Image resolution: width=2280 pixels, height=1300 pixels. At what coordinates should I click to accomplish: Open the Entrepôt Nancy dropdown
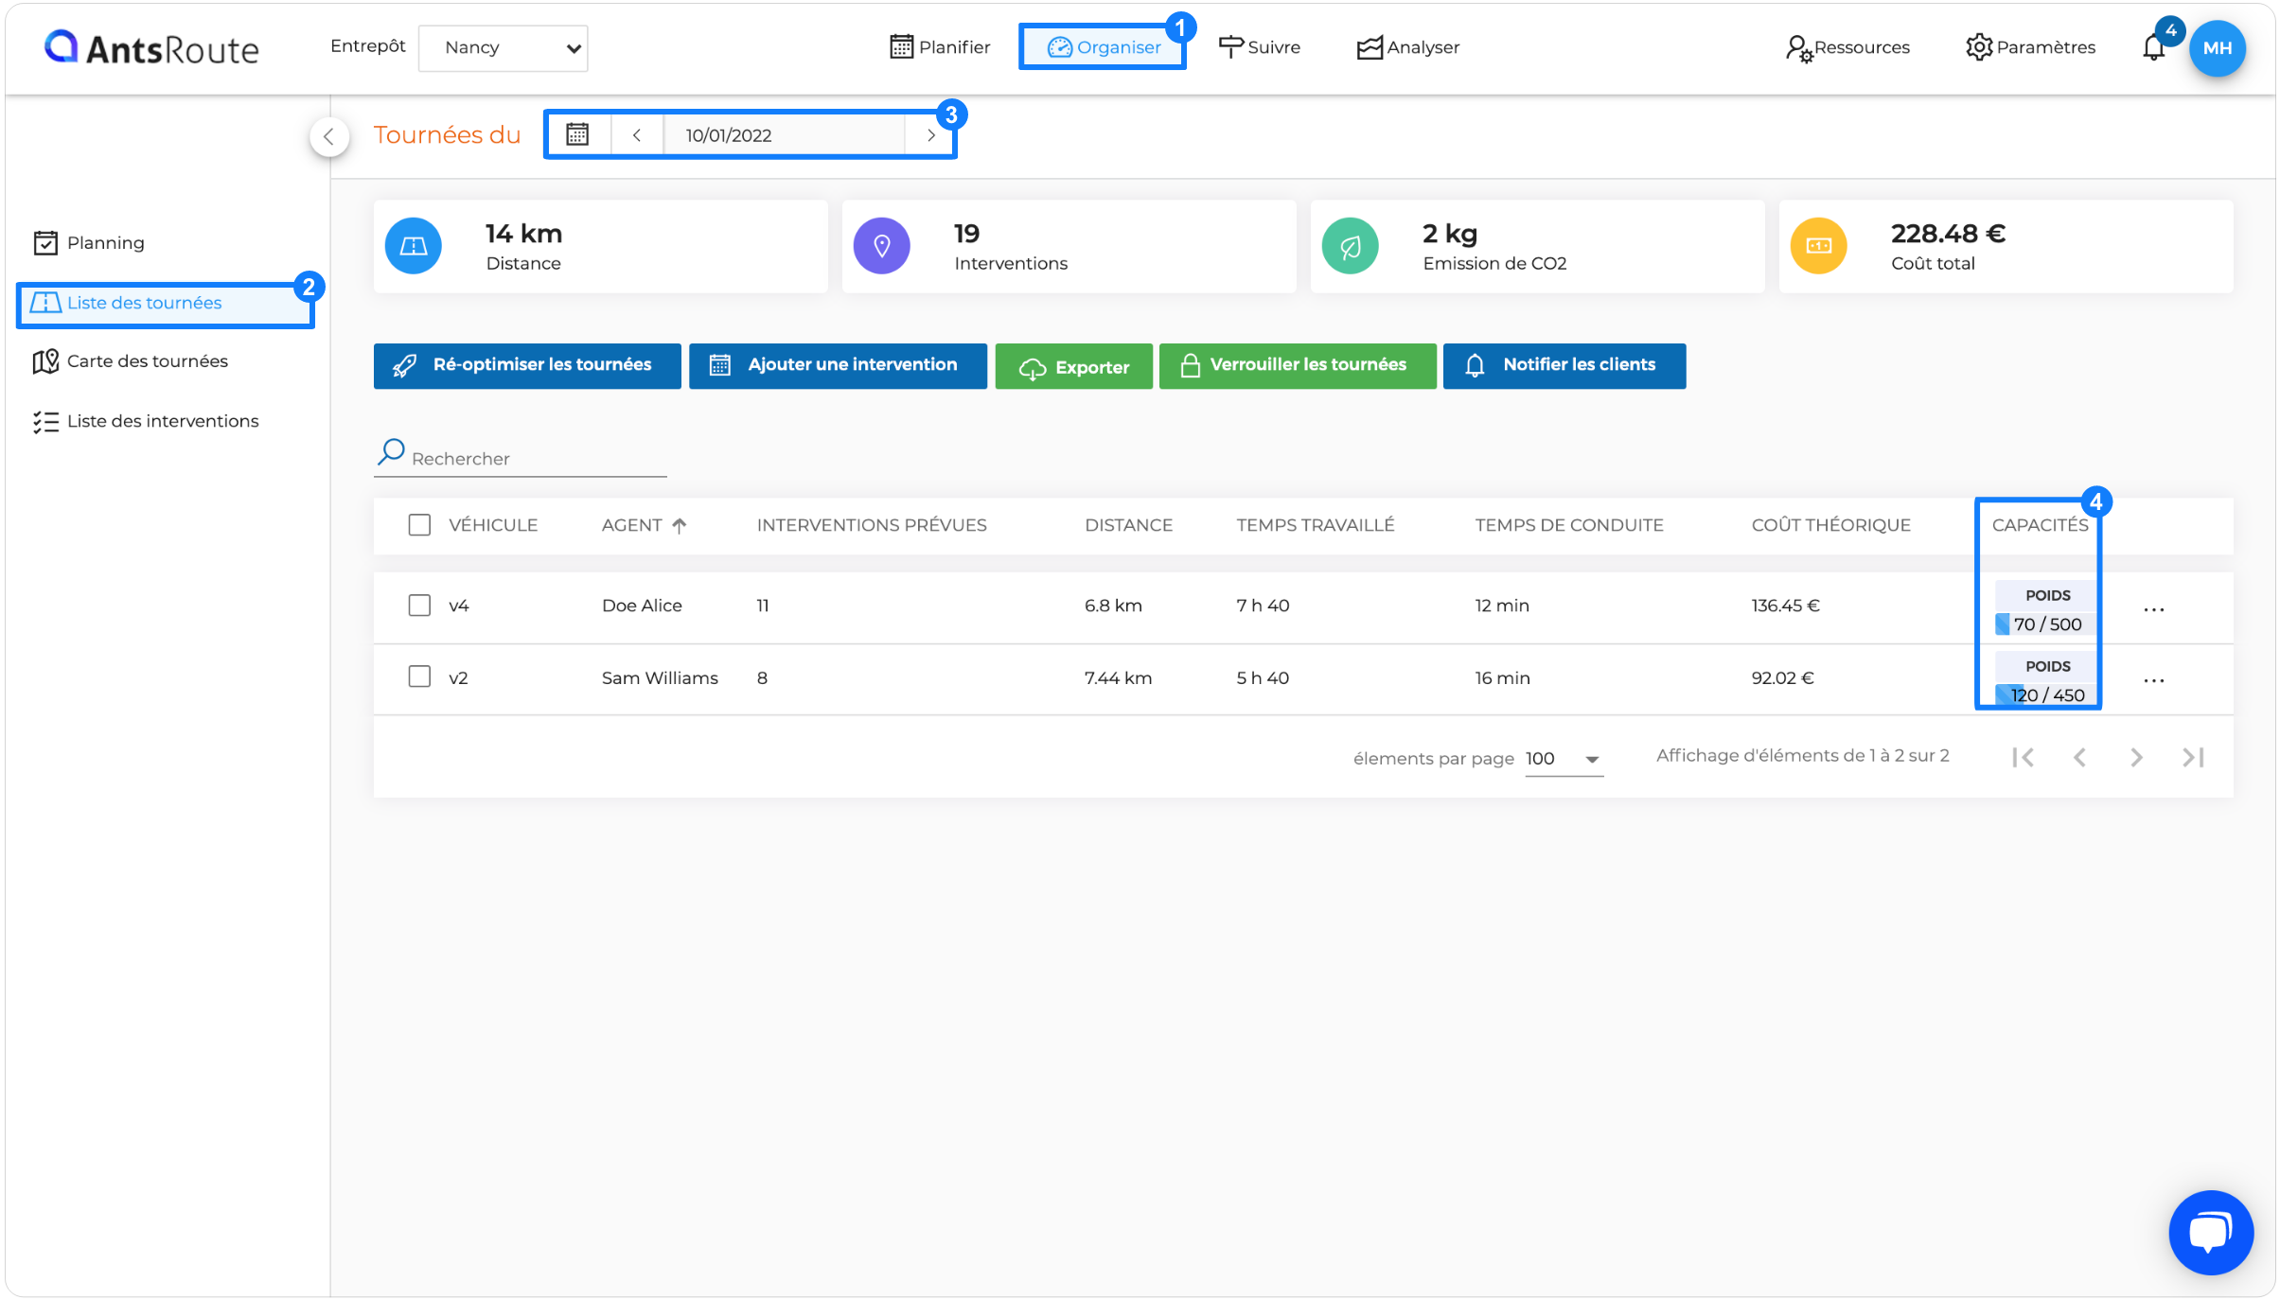click(503, 48)
